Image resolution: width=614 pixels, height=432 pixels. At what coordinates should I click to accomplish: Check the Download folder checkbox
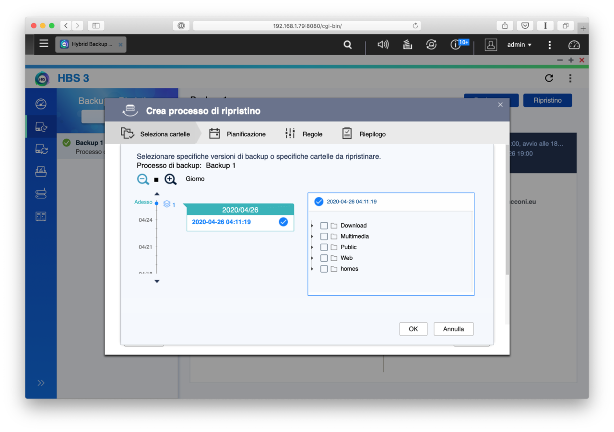tap(324, 226)
